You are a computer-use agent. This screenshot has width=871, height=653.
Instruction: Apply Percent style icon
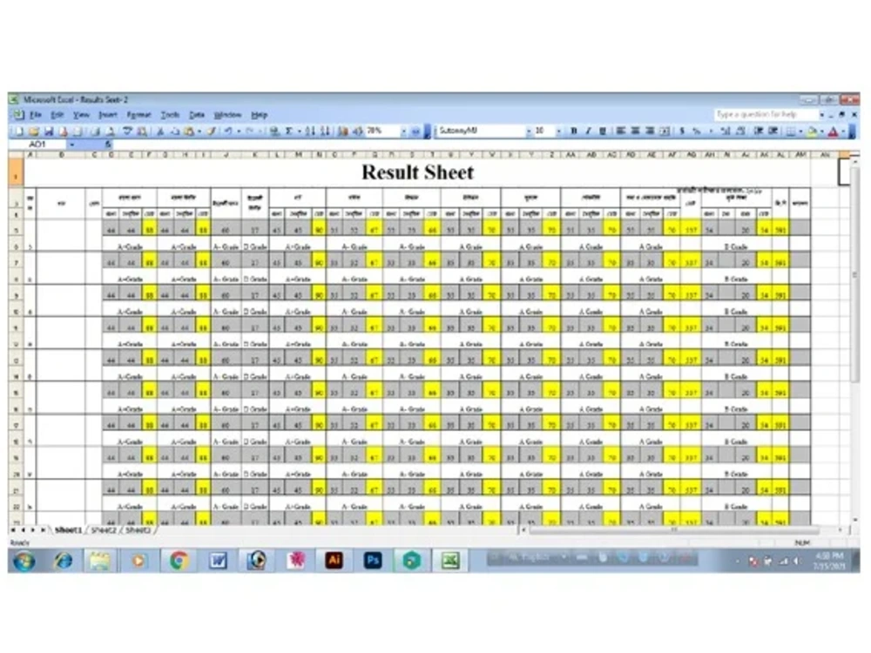(697, 131)
